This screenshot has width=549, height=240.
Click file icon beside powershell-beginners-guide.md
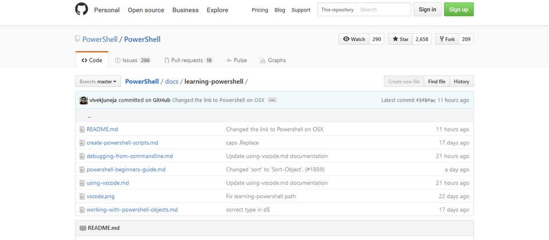click(x=82, y=170)
